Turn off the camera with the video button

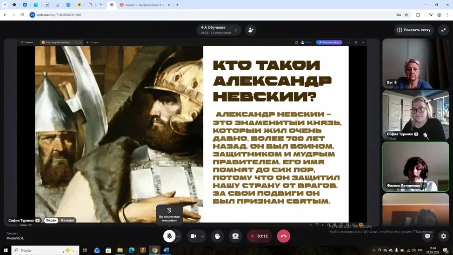tap(193, 236)
